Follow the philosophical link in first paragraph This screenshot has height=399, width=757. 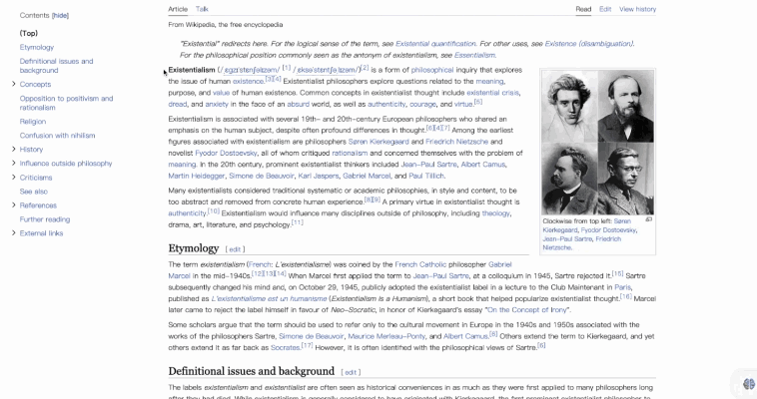coord(432,70)
